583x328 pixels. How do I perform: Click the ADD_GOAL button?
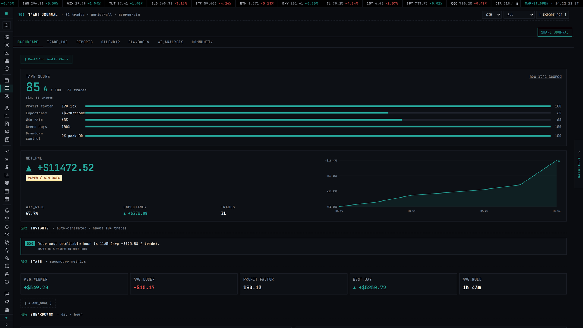(x=38, y=303)
